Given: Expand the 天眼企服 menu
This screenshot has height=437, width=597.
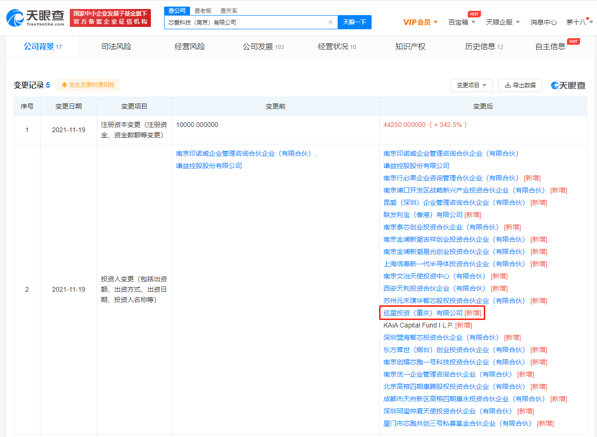Looking at the screenshot, I should tap(503, 22).
